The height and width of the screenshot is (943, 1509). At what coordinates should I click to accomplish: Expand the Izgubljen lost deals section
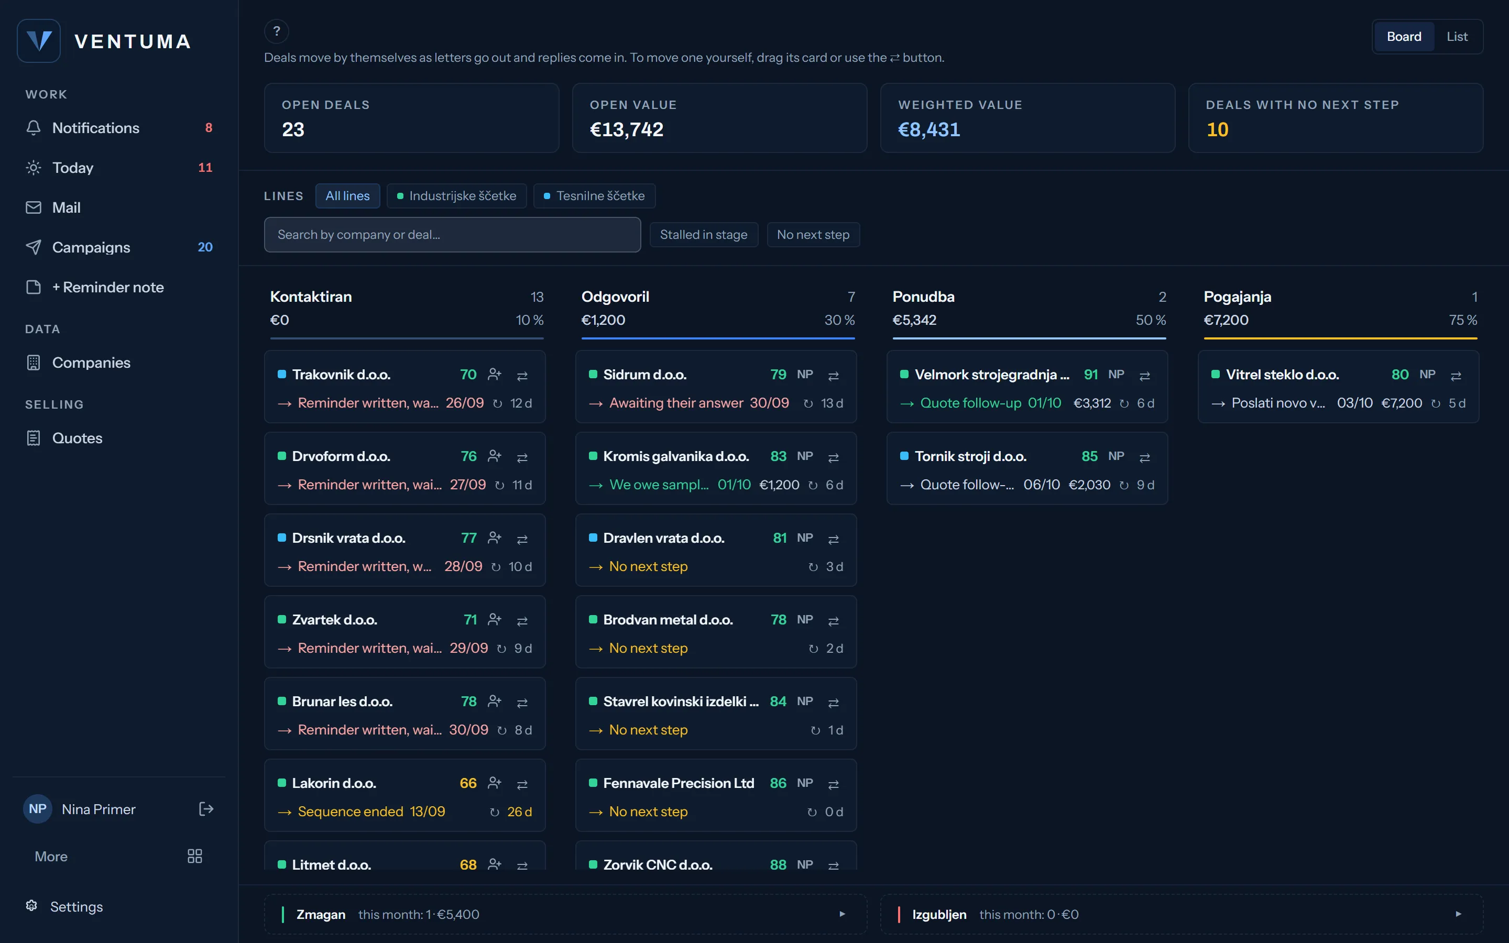[1182, 914]
